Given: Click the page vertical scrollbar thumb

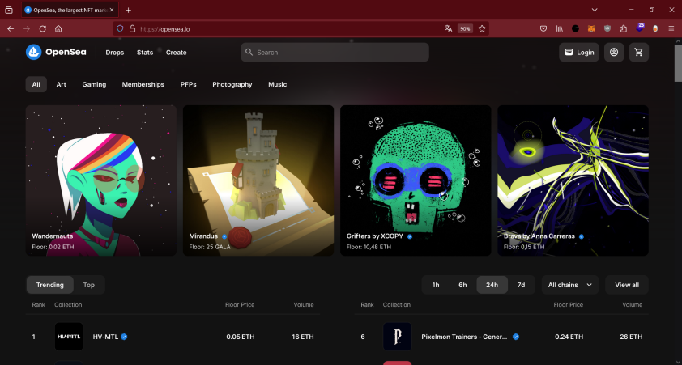Looking at the screenshot, I should 678,63.
